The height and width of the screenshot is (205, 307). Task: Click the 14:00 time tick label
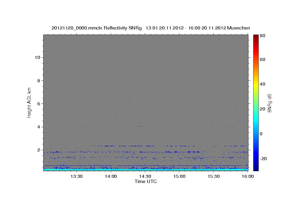pos(111,177)
